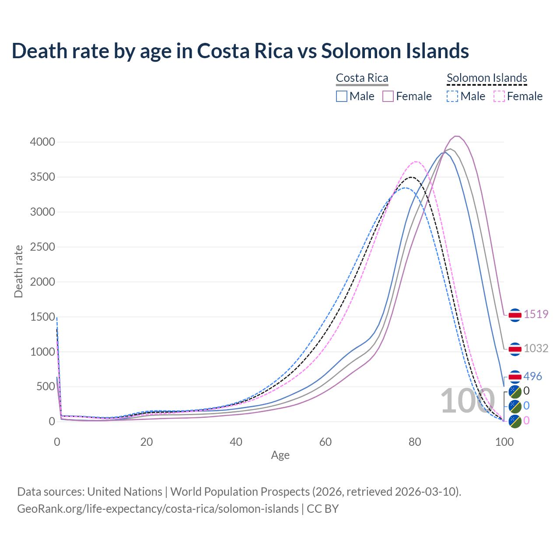
Task: Click the large gray 100 age marker
Action: [467, 401]
